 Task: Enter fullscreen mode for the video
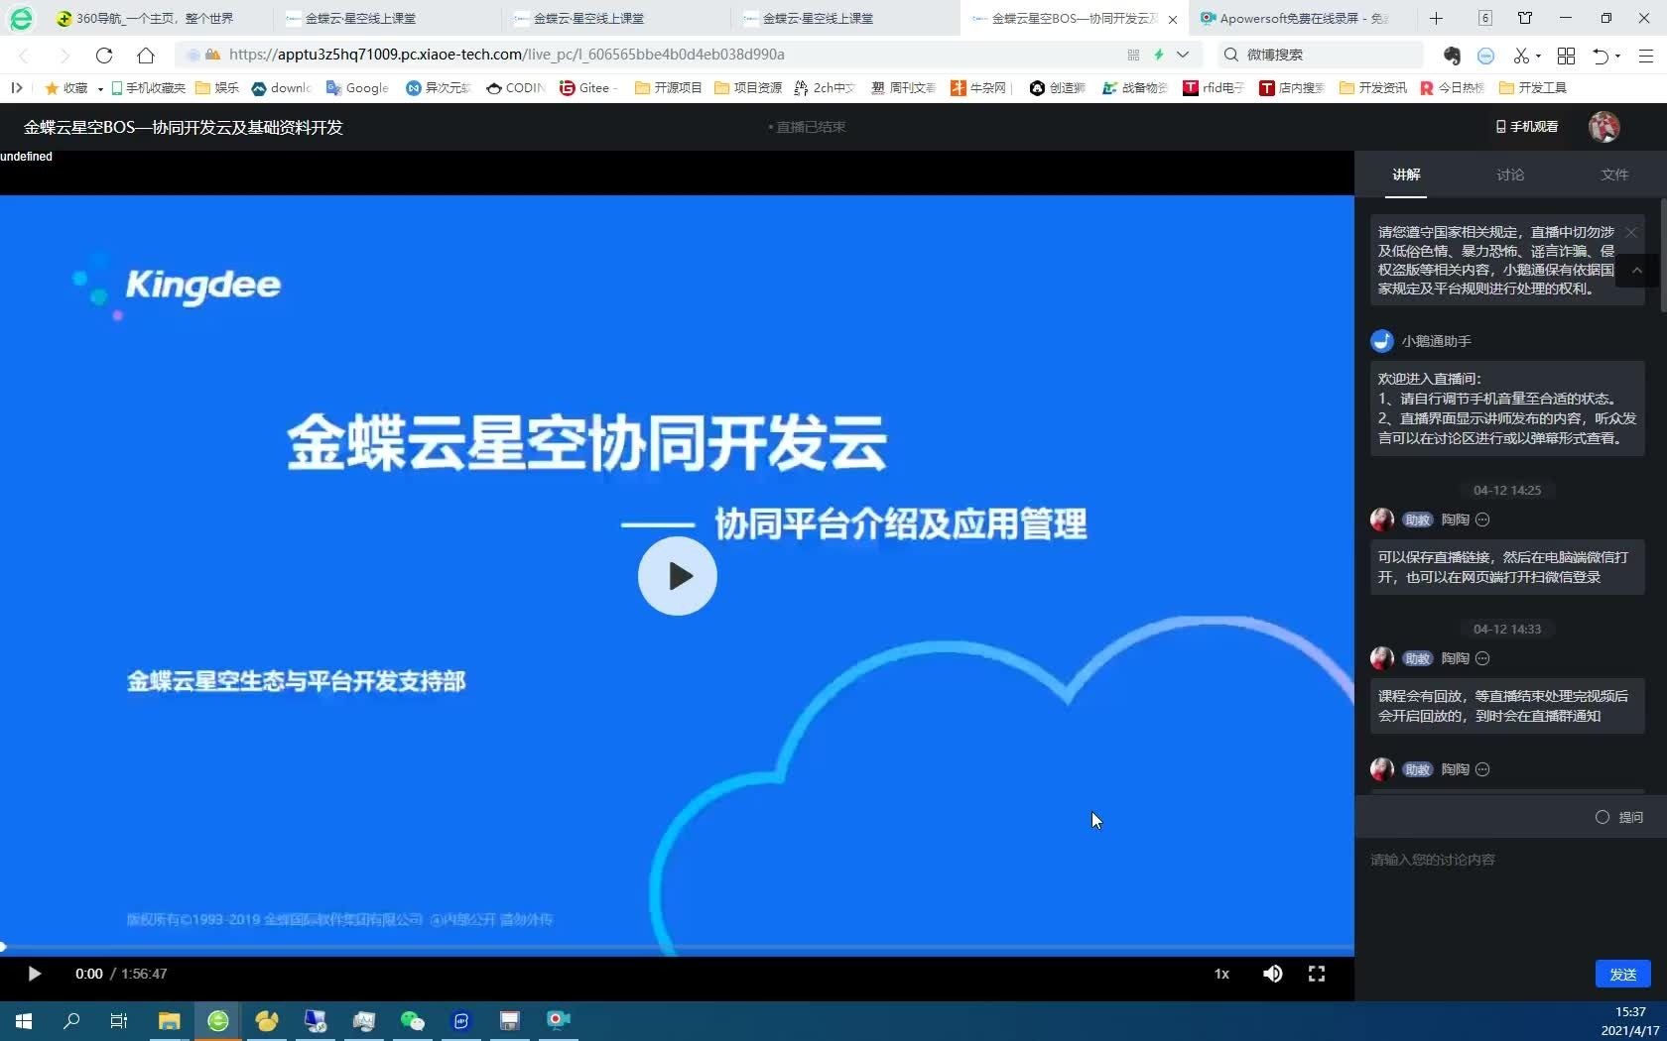[x=1317, y=974]
